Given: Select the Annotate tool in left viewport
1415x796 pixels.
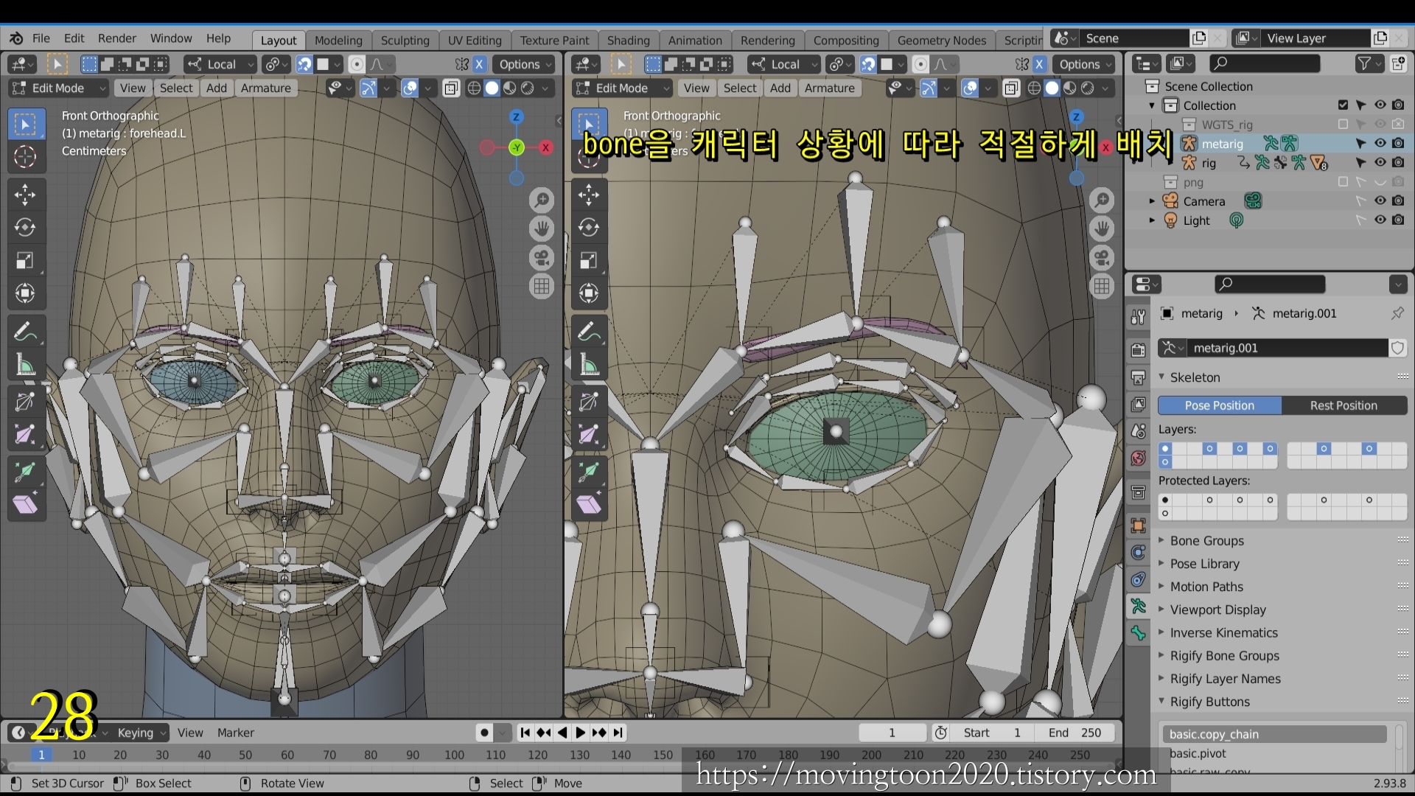Looking at the screenshot, I should (x=25, y=332).
